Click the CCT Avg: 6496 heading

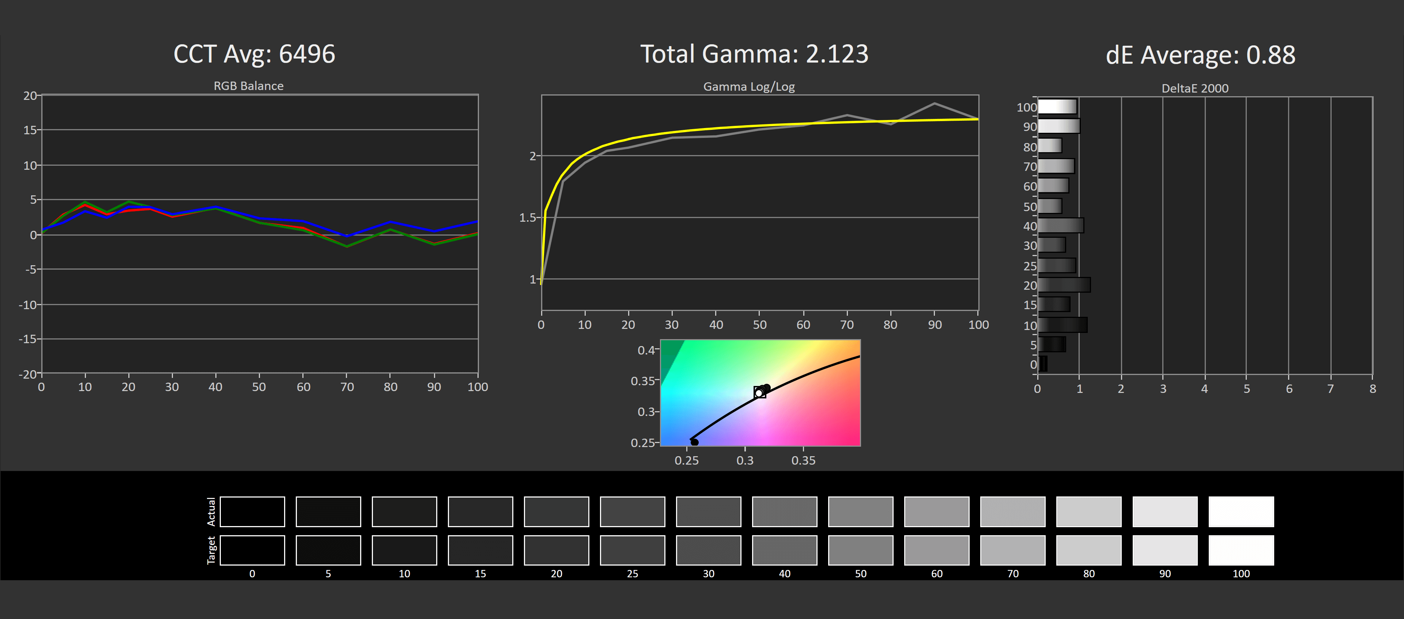click(254, 54)
